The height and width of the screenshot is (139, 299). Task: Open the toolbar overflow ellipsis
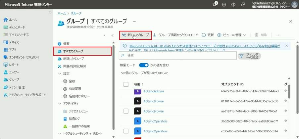278,35
